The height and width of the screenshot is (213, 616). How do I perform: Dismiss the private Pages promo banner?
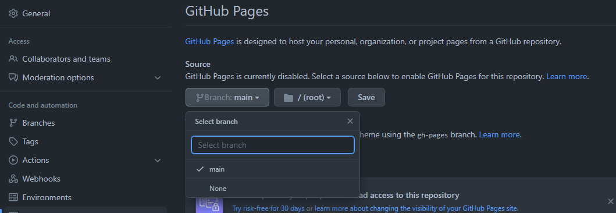point(610,201)
